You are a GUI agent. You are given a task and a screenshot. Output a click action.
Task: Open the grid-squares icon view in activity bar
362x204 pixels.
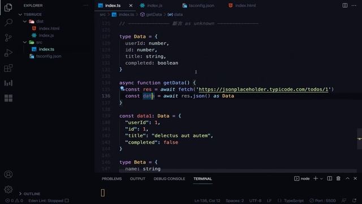(8, 98)
